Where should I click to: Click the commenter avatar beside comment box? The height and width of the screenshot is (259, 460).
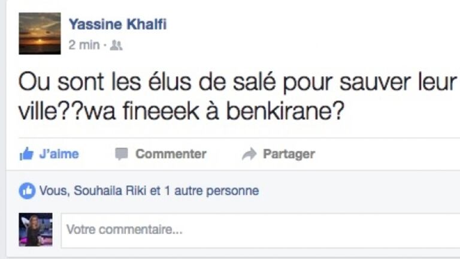(x=35, y=230)
